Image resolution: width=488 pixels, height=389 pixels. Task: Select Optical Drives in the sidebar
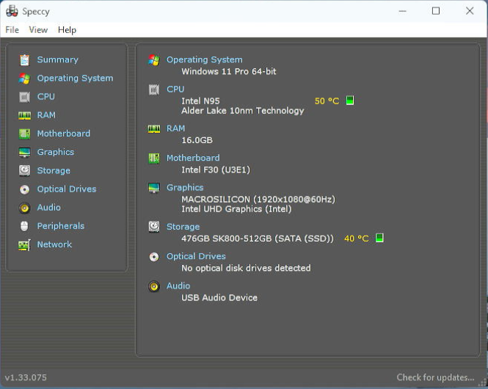pos(67,189)
